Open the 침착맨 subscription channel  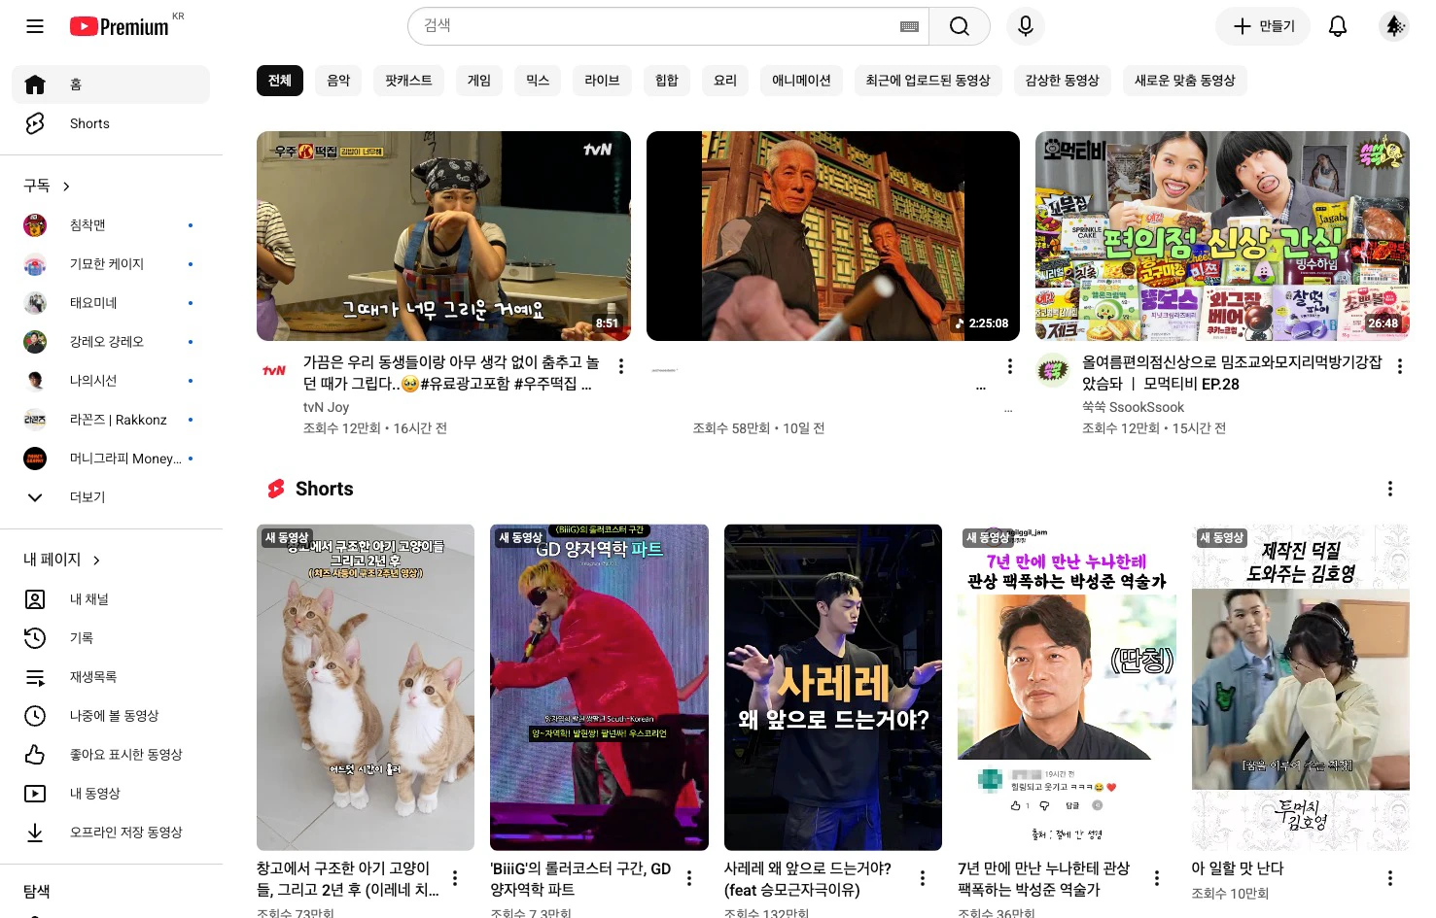pyautogui.click(x=111, y=225)
